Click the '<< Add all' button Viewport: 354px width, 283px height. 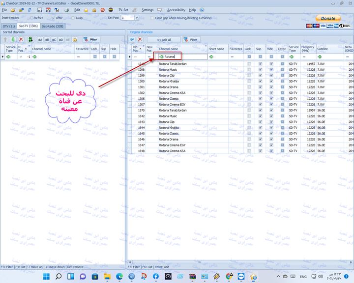coord(164,40)
